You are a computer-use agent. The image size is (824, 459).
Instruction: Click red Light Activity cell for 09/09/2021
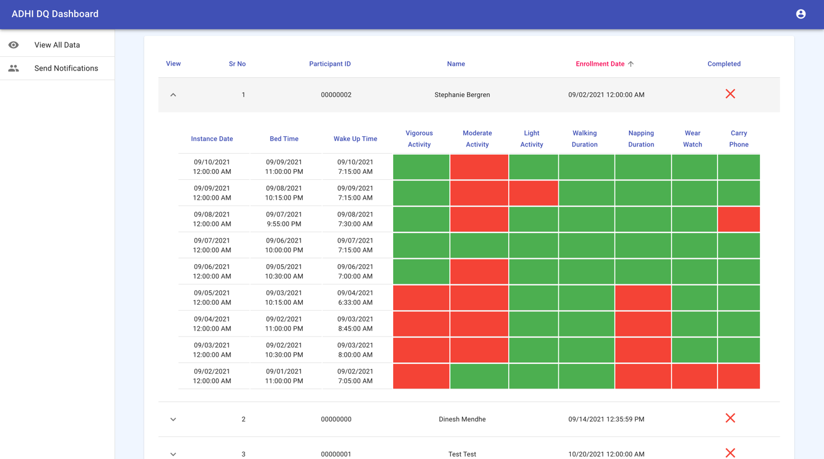coord(533,193)
